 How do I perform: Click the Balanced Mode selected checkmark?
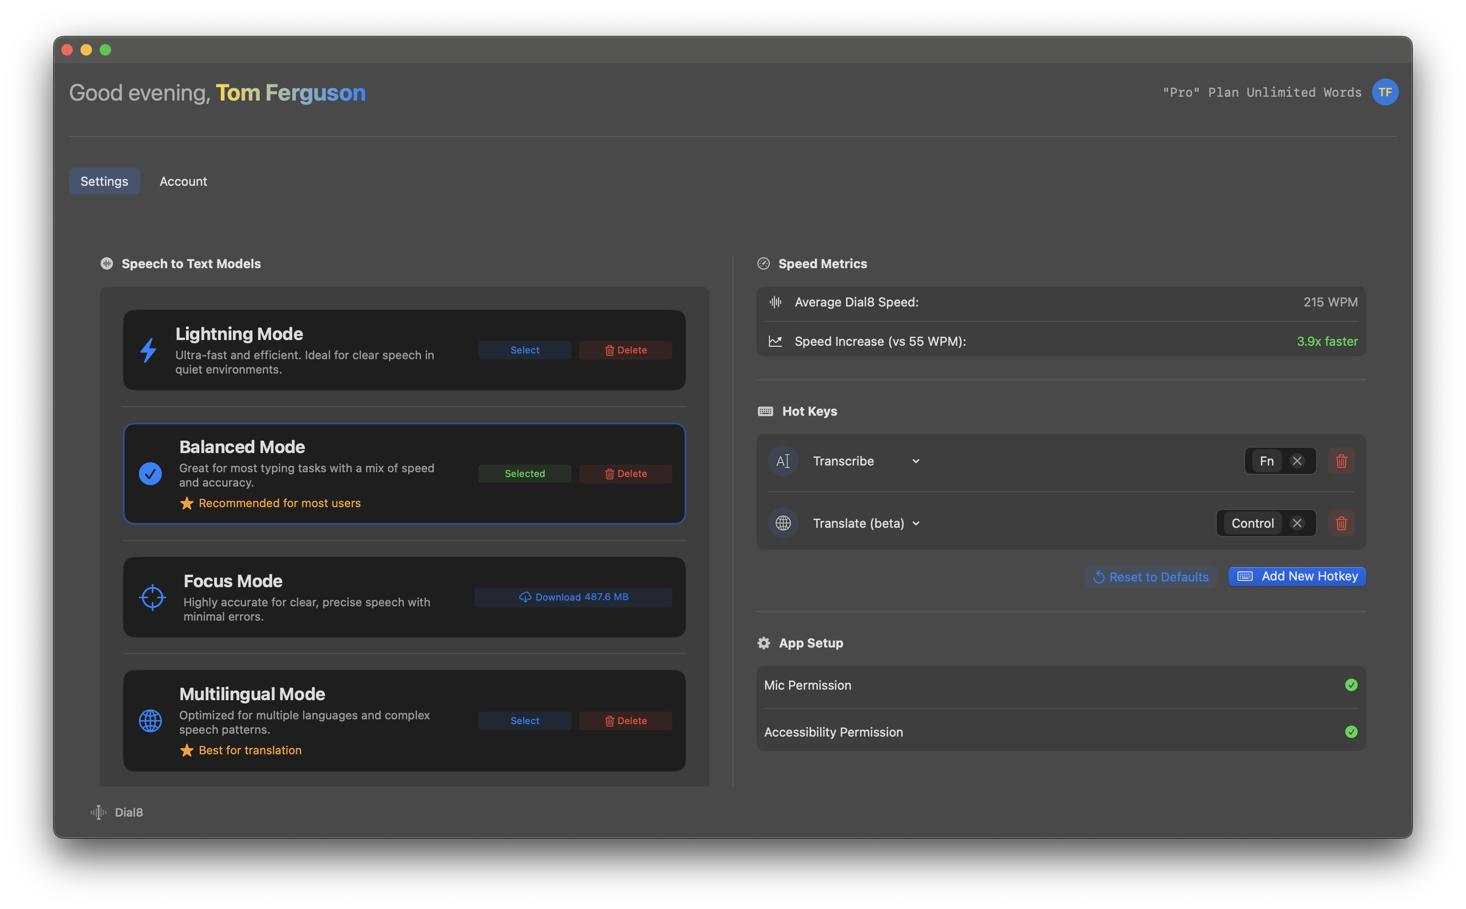click(x=150, y=474)
